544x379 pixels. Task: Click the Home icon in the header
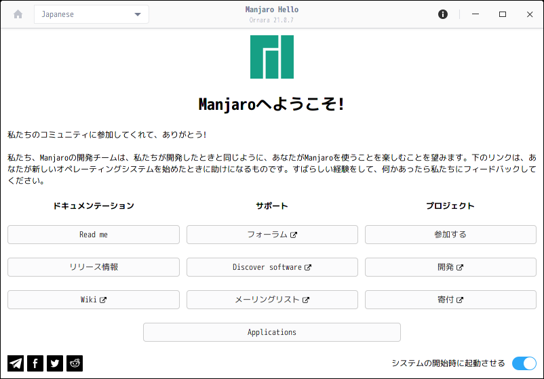(18, 14)
